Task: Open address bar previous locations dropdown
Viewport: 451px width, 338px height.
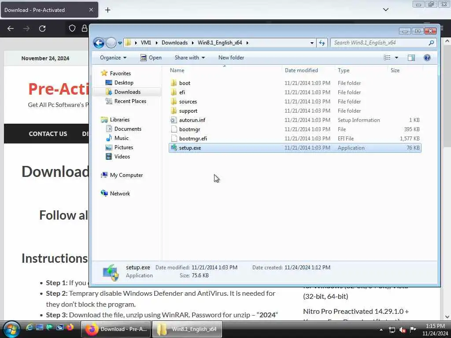Action: [312, 43]
